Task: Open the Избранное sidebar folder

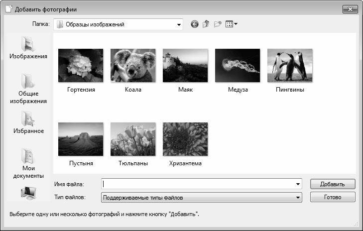Action: [28, 122]
